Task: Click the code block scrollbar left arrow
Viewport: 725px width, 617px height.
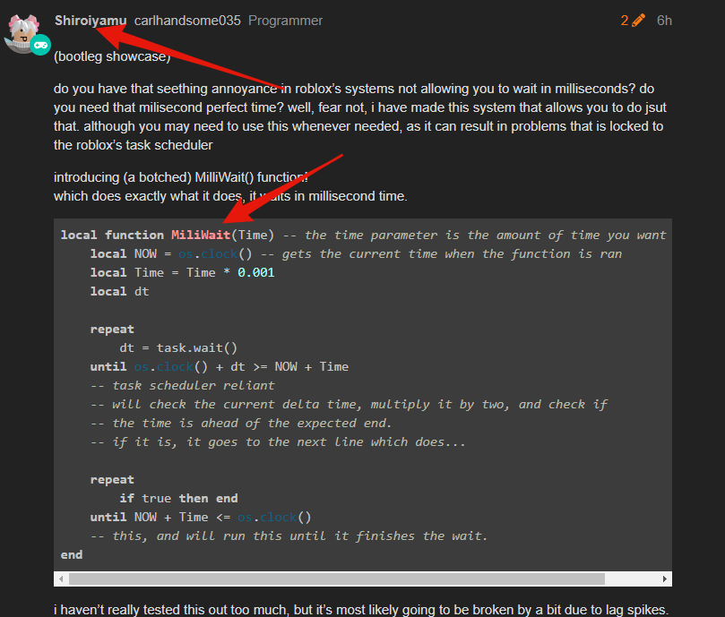Action: click(x=61, y=578)
